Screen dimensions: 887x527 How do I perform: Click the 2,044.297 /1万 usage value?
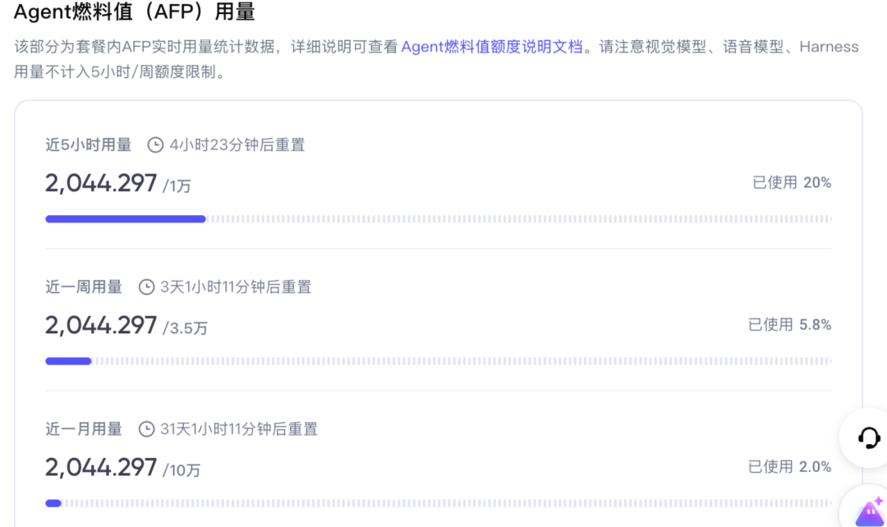pos(118,184)
